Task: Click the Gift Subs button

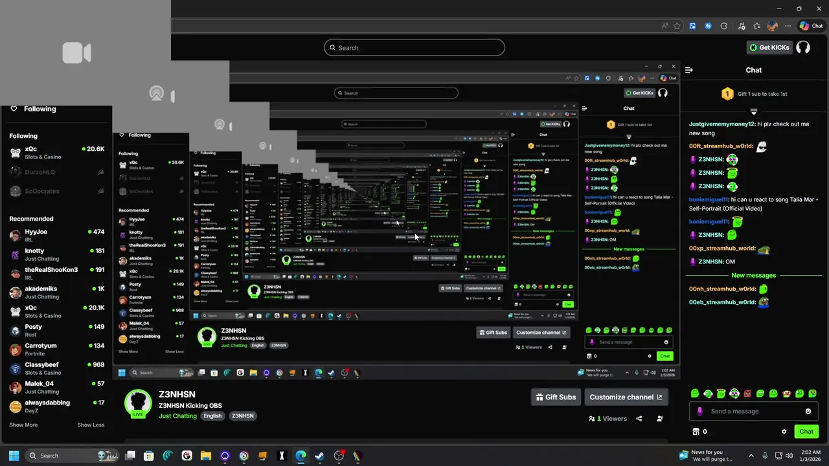Action: coord(556,397)
